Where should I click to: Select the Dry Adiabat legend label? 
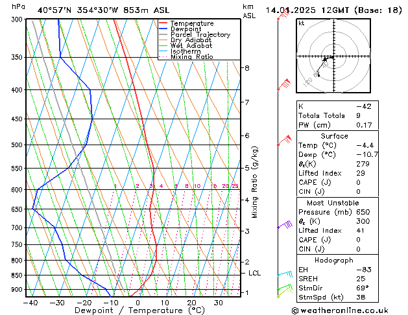(x=191, y=40)
